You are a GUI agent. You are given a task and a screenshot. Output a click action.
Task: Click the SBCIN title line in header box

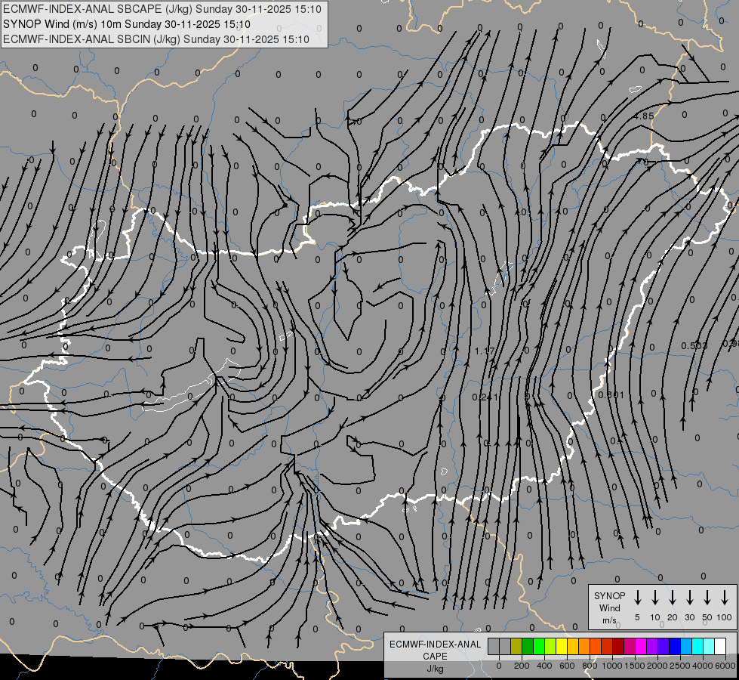(x=156, y=39)
